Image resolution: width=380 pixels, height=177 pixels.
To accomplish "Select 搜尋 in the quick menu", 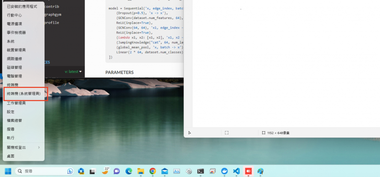I will pos(23,129).
